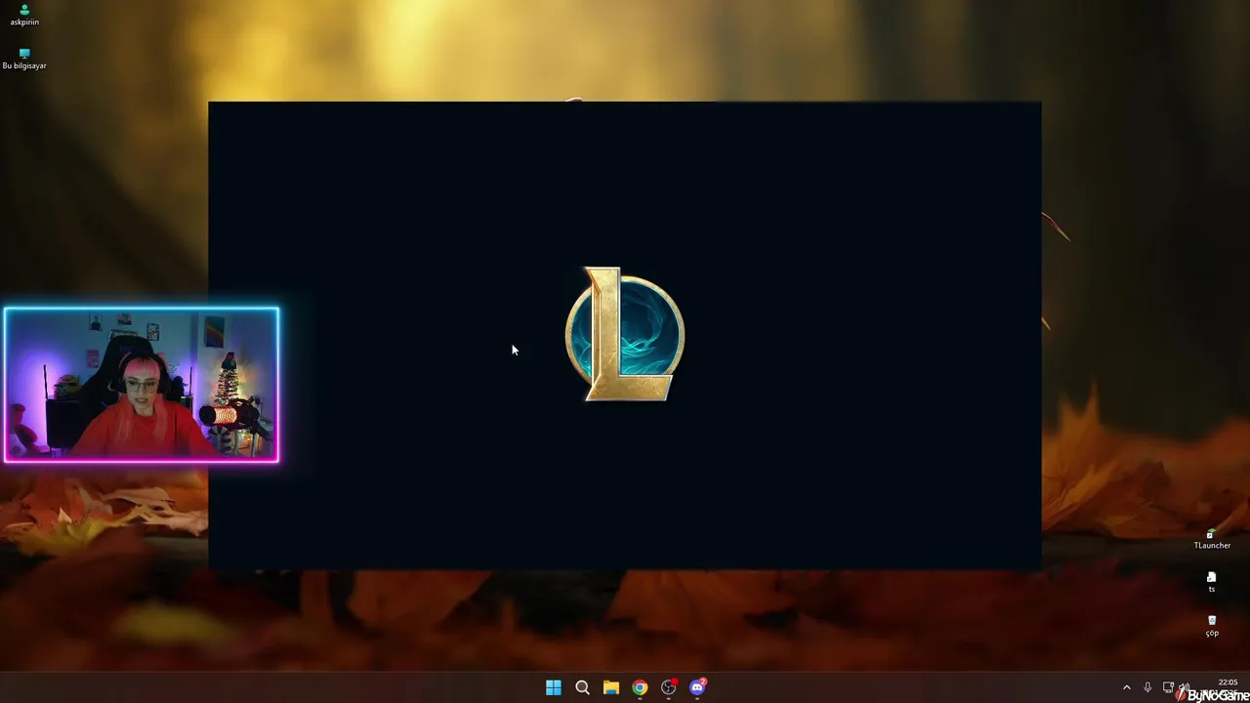
Task: Open the volume tray icon
Action: pos(1185,687)
